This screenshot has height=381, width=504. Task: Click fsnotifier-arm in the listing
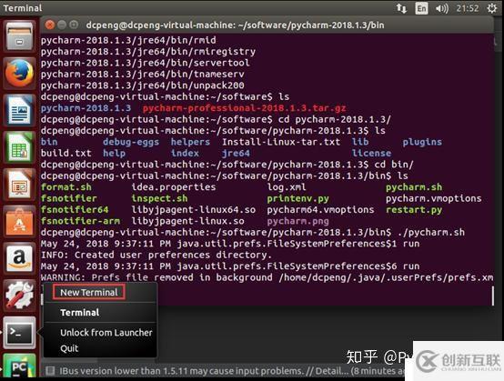tap(80, 221)
